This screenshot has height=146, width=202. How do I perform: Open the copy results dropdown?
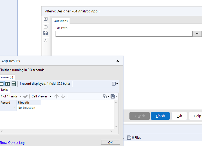click(106, 96)
